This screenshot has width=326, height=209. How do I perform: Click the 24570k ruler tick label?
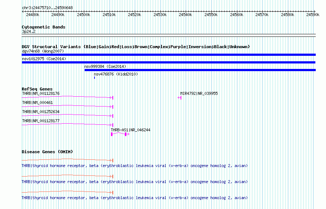pyautogui.click(x=262, y=15)
